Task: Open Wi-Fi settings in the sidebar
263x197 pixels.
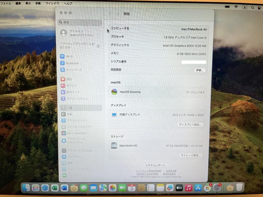Action: pyautogui.click(x=69, y=57)
